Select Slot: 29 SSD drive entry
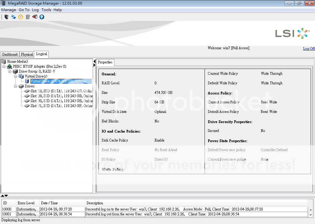 (x=62, y=96)
